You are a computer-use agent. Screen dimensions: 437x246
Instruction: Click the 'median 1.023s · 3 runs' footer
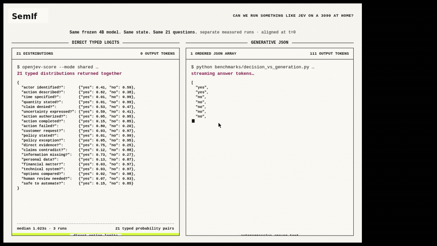coord(42,228)
